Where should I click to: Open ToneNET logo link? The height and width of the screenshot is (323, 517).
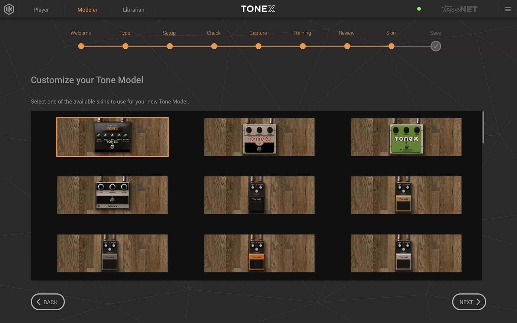point(459,9)
